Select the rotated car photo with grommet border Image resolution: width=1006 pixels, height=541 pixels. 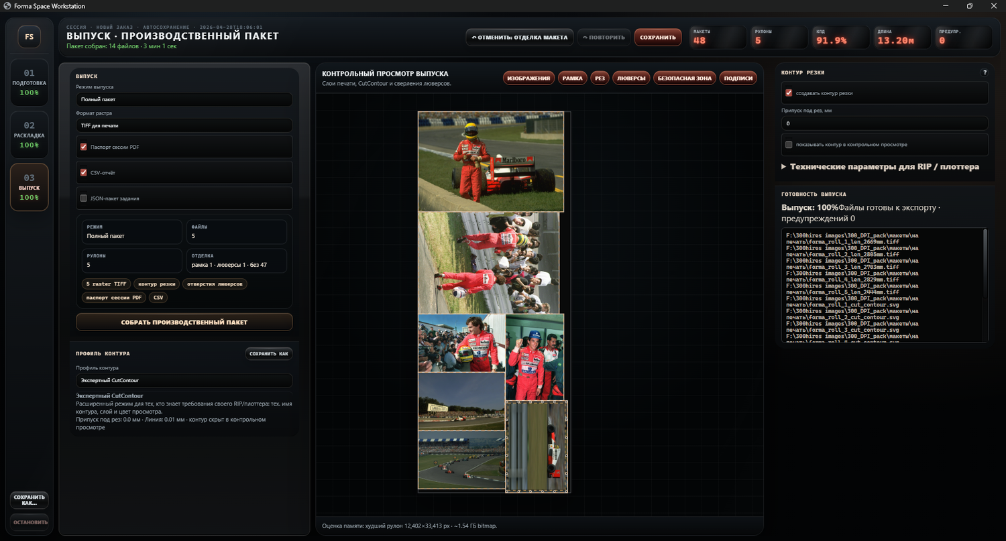tap(537, 446)
